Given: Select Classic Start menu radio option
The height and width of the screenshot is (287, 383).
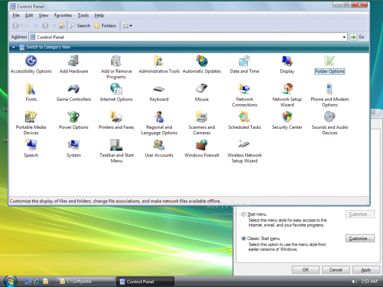Looking at the screenshot, I should (243, 238).
